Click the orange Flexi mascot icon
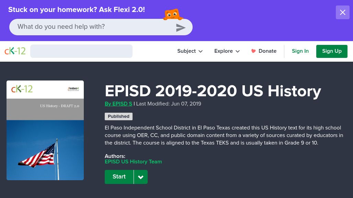353x198 pixels. (x=172, y=15)
